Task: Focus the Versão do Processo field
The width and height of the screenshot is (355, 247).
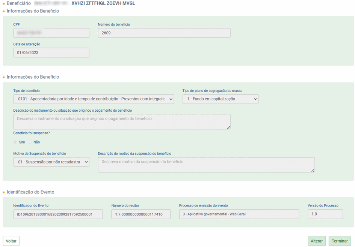Action: point(325,214)
